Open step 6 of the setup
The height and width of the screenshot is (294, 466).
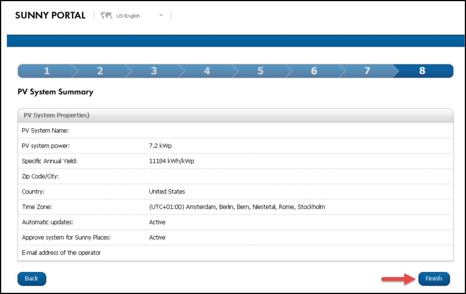click(x=313, y=71)
